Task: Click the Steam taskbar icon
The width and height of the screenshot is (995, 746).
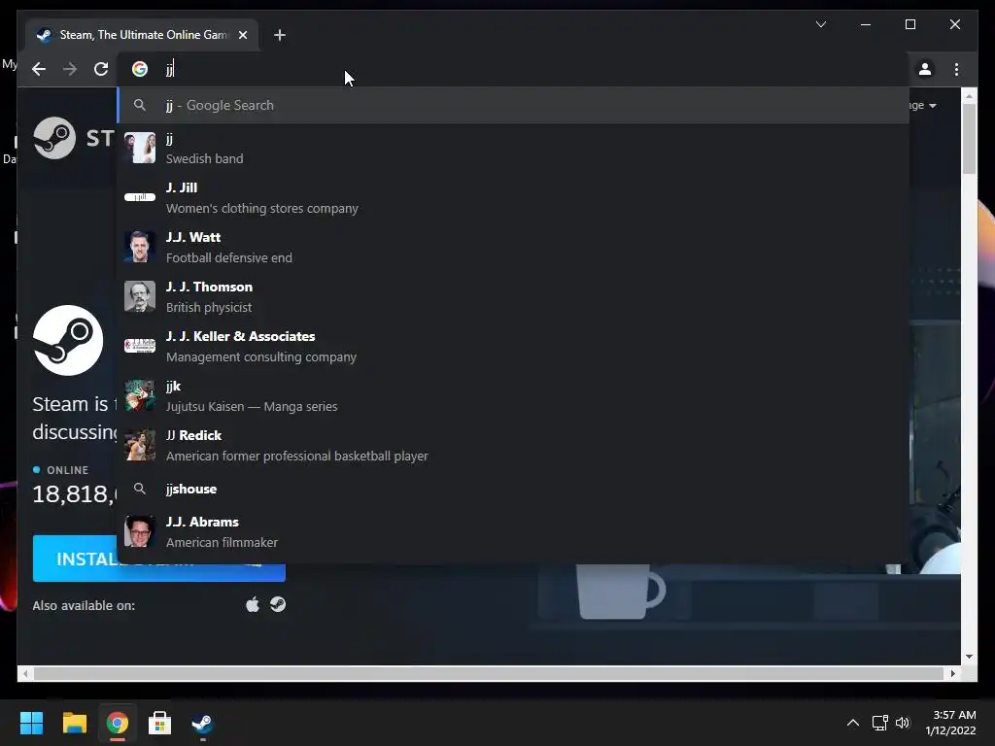Action: 202,723
